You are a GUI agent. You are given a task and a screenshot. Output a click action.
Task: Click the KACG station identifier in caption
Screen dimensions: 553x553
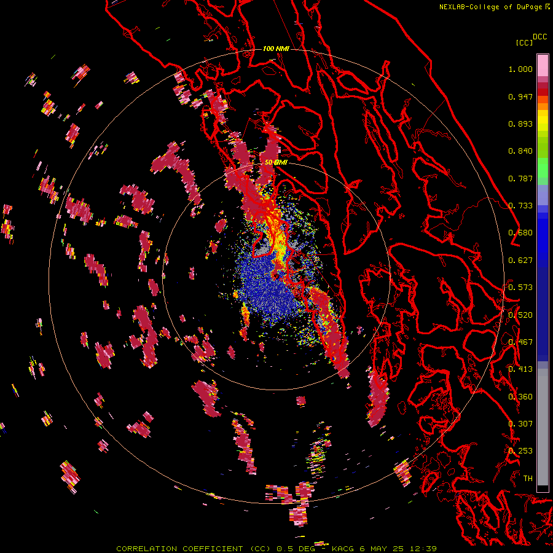coord(343,549)
